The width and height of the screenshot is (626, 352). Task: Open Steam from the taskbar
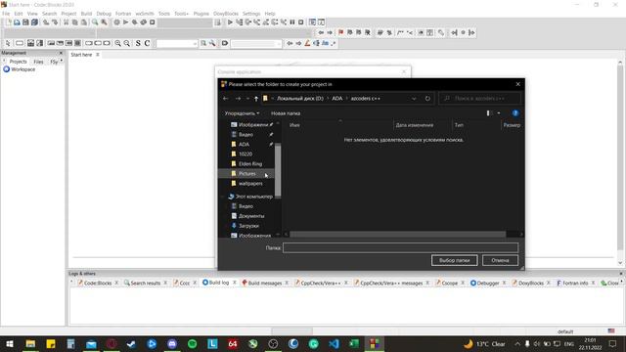[x=131, y=343]
